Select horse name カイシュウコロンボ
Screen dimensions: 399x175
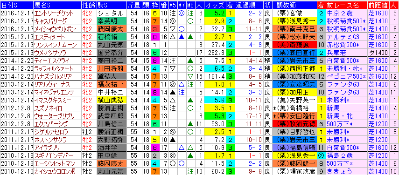tap(54, 171)
